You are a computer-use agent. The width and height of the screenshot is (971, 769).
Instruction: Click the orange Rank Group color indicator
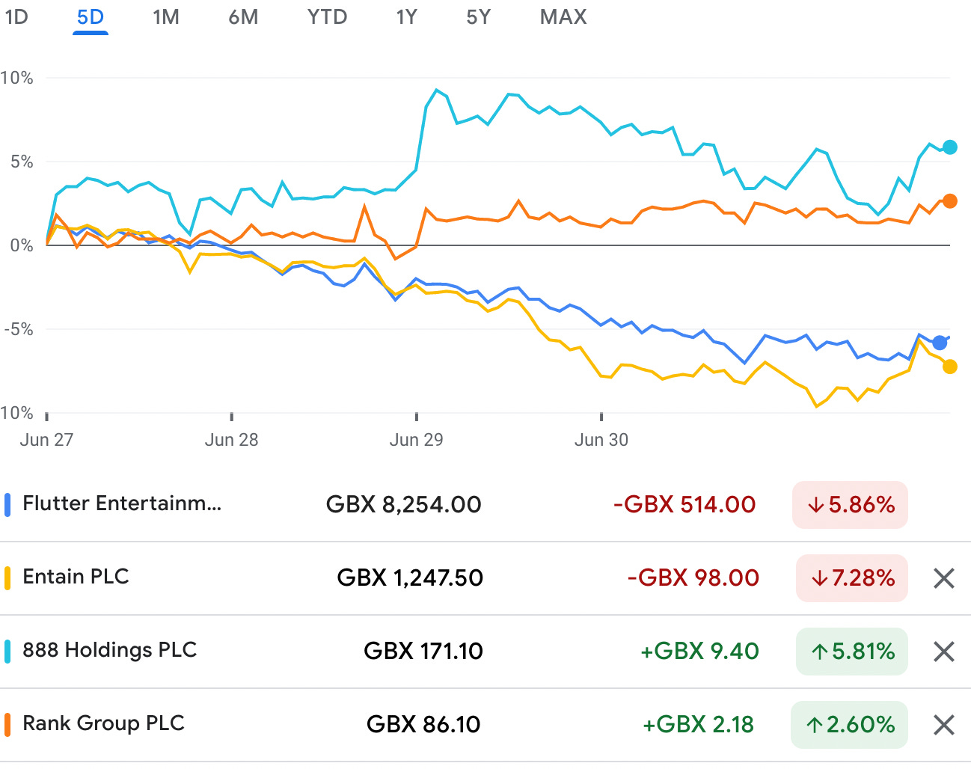(x=7, y=725)
